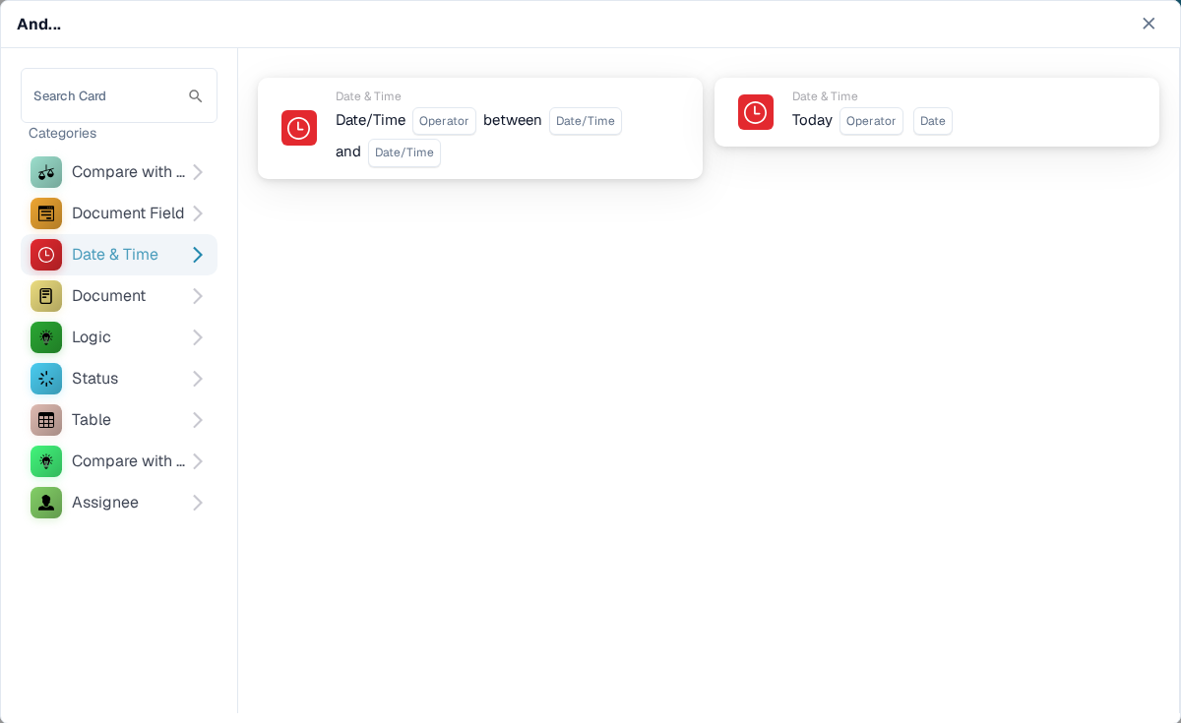
Task: Click the Date chip in Today card
Action: (x=933, y=121)
